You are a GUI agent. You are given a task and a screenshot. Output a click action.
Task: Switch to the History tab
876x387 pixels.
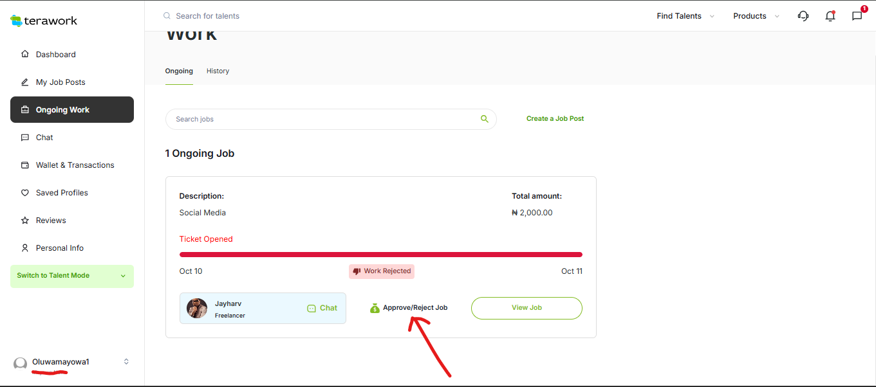[x=218, y=71]
